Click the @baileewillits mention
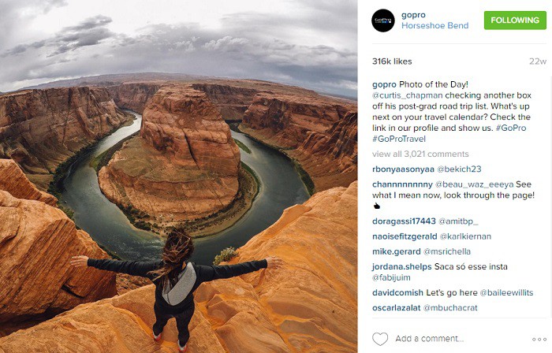The width and height of the screenshot is (552, 353). point(506,292)
